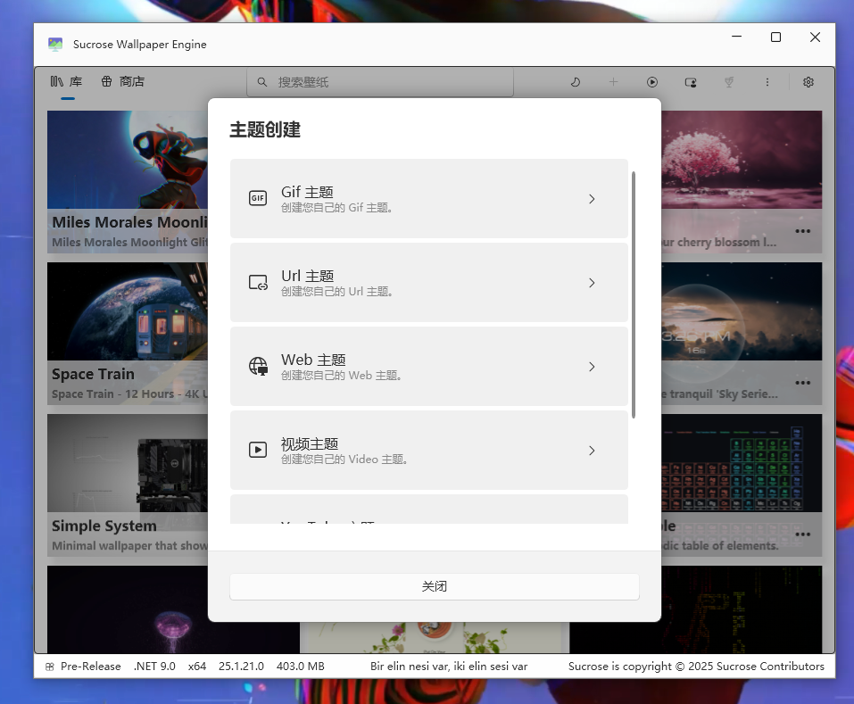Screen dimensions: 854x704
Task: Click the dialog's vertical scrollbar
Action: point(634,294)
